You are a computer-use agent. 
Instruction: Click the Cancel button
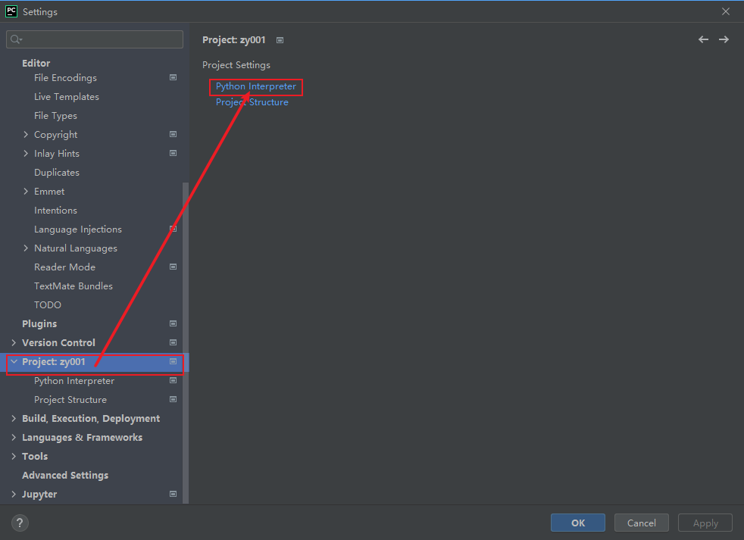coord(642,523)
